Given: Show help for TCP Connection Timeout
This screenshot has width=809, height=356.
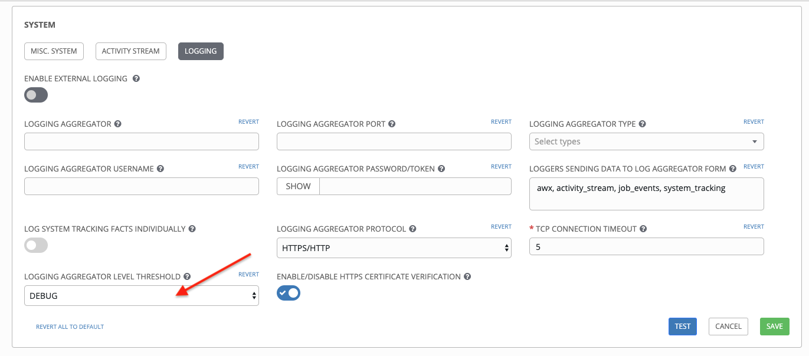Looking at the screenshot, I should click(643, 229).
